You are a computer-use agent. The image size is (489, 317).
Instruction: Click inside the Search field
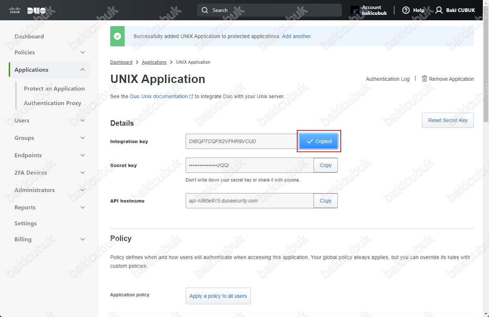coord(269,10)
